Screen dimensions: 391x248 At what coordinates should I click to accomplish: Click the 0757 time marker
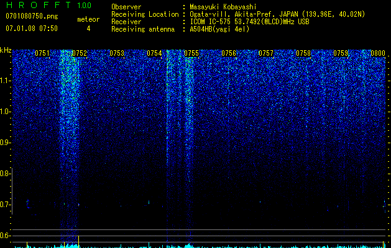[x=266, y=53]
